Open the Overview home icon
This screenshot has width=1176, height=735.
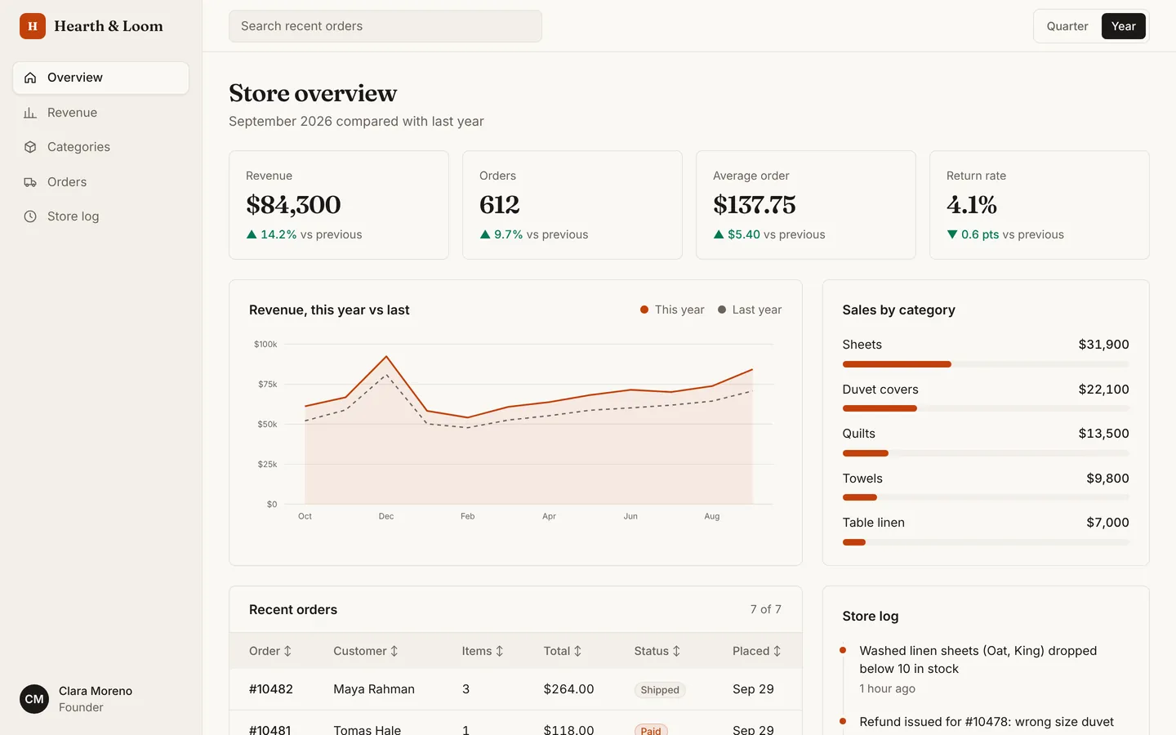[x=30, y=78]
